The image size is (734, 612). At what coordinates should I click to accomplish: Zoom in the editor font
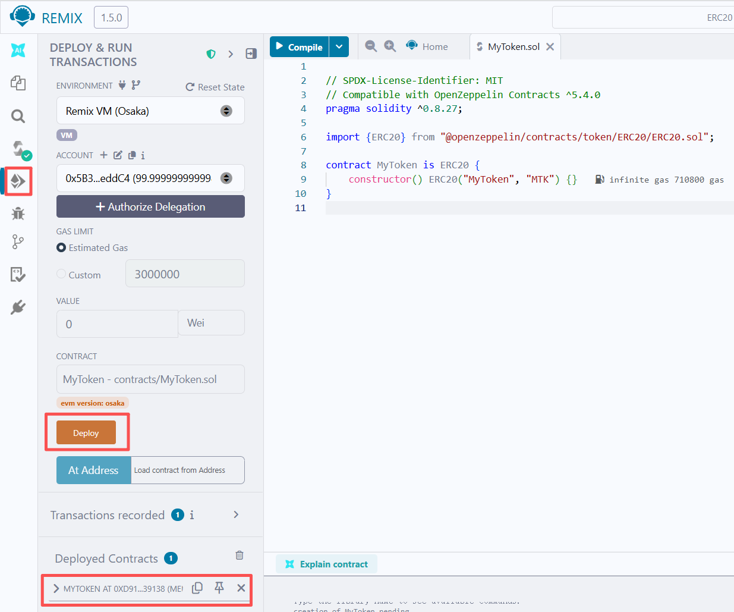pyautogui.click(x=390, y=46)
